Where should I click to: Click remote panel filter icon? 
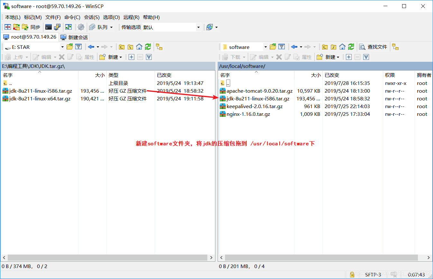(x=282, y=47)
